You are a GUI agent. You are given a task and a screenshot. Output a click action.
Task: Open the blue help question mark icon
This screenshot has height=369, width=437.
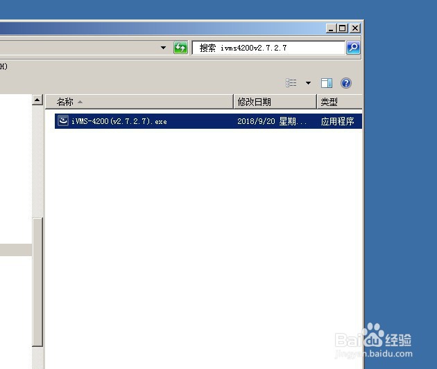coord(346,83)
